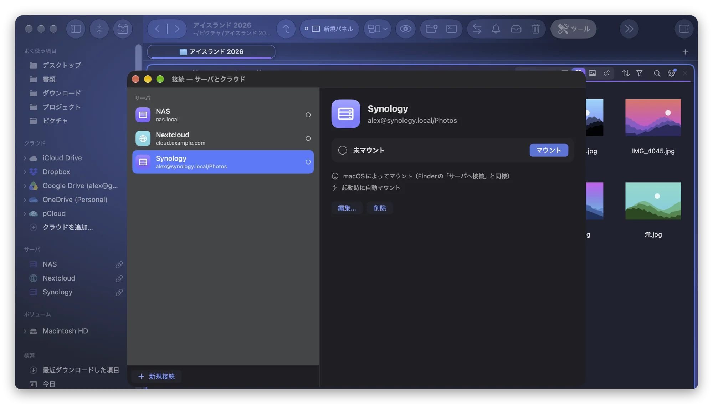713x404 pixels.
Task: Click link icon beside sidebar Nextcloud
Action: click(119, 278)
